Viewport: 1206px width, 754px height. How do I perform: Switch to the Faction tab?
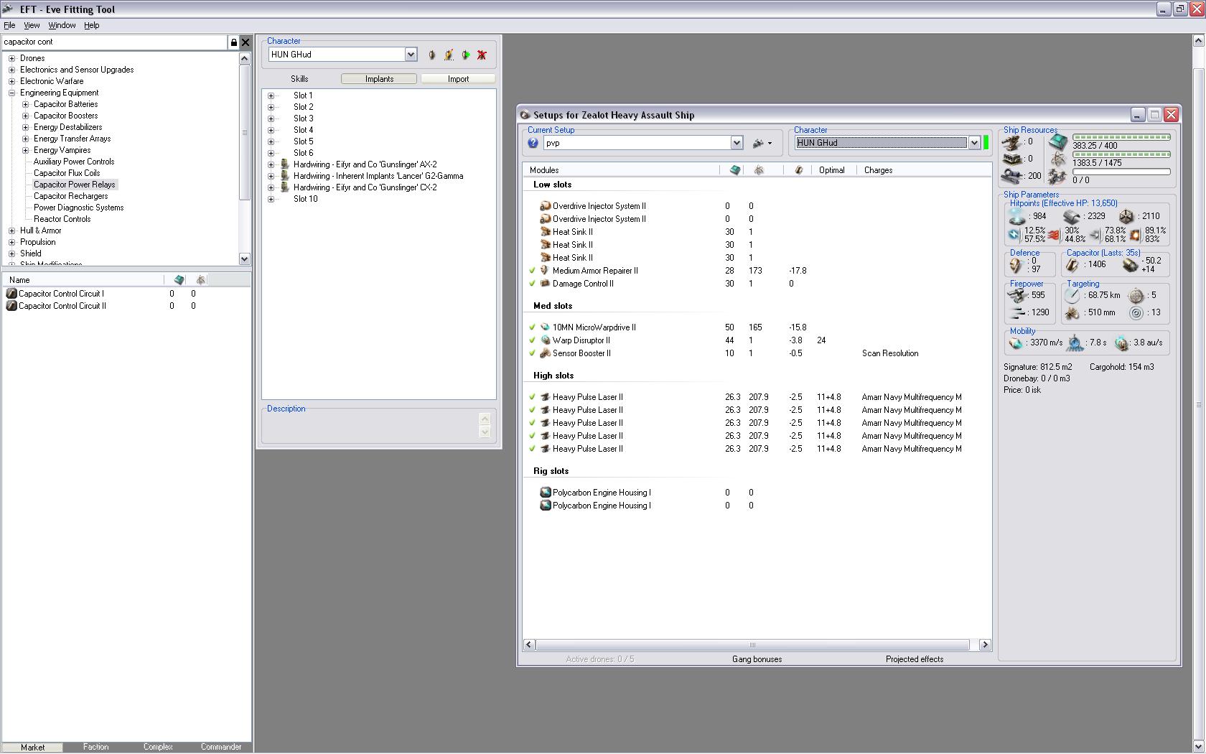(95, 747)
